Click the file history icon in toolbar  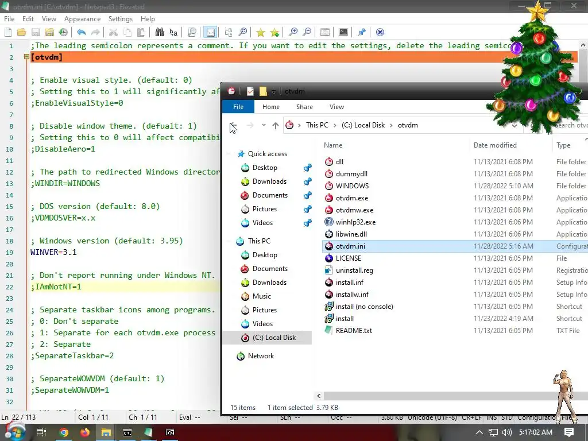click(63, 32)
